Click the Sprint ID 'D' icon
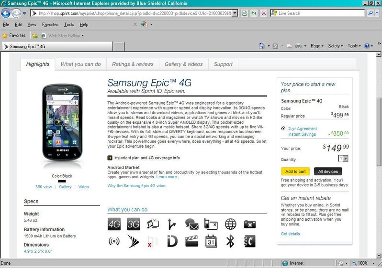The width and height of the screenshot is (382, 268). [172, 241]
